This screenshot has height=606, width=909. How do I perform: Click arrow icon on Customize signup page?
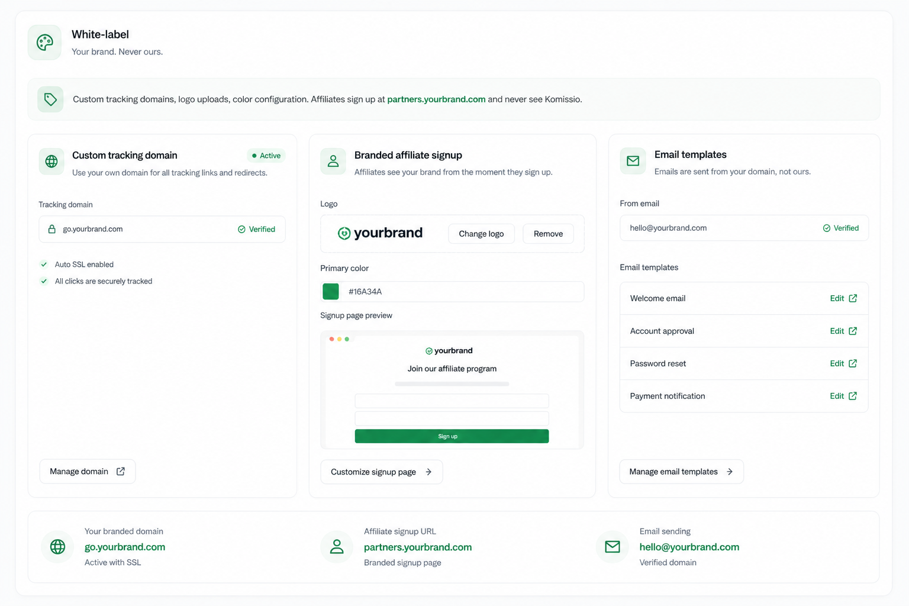coord(428,472)
